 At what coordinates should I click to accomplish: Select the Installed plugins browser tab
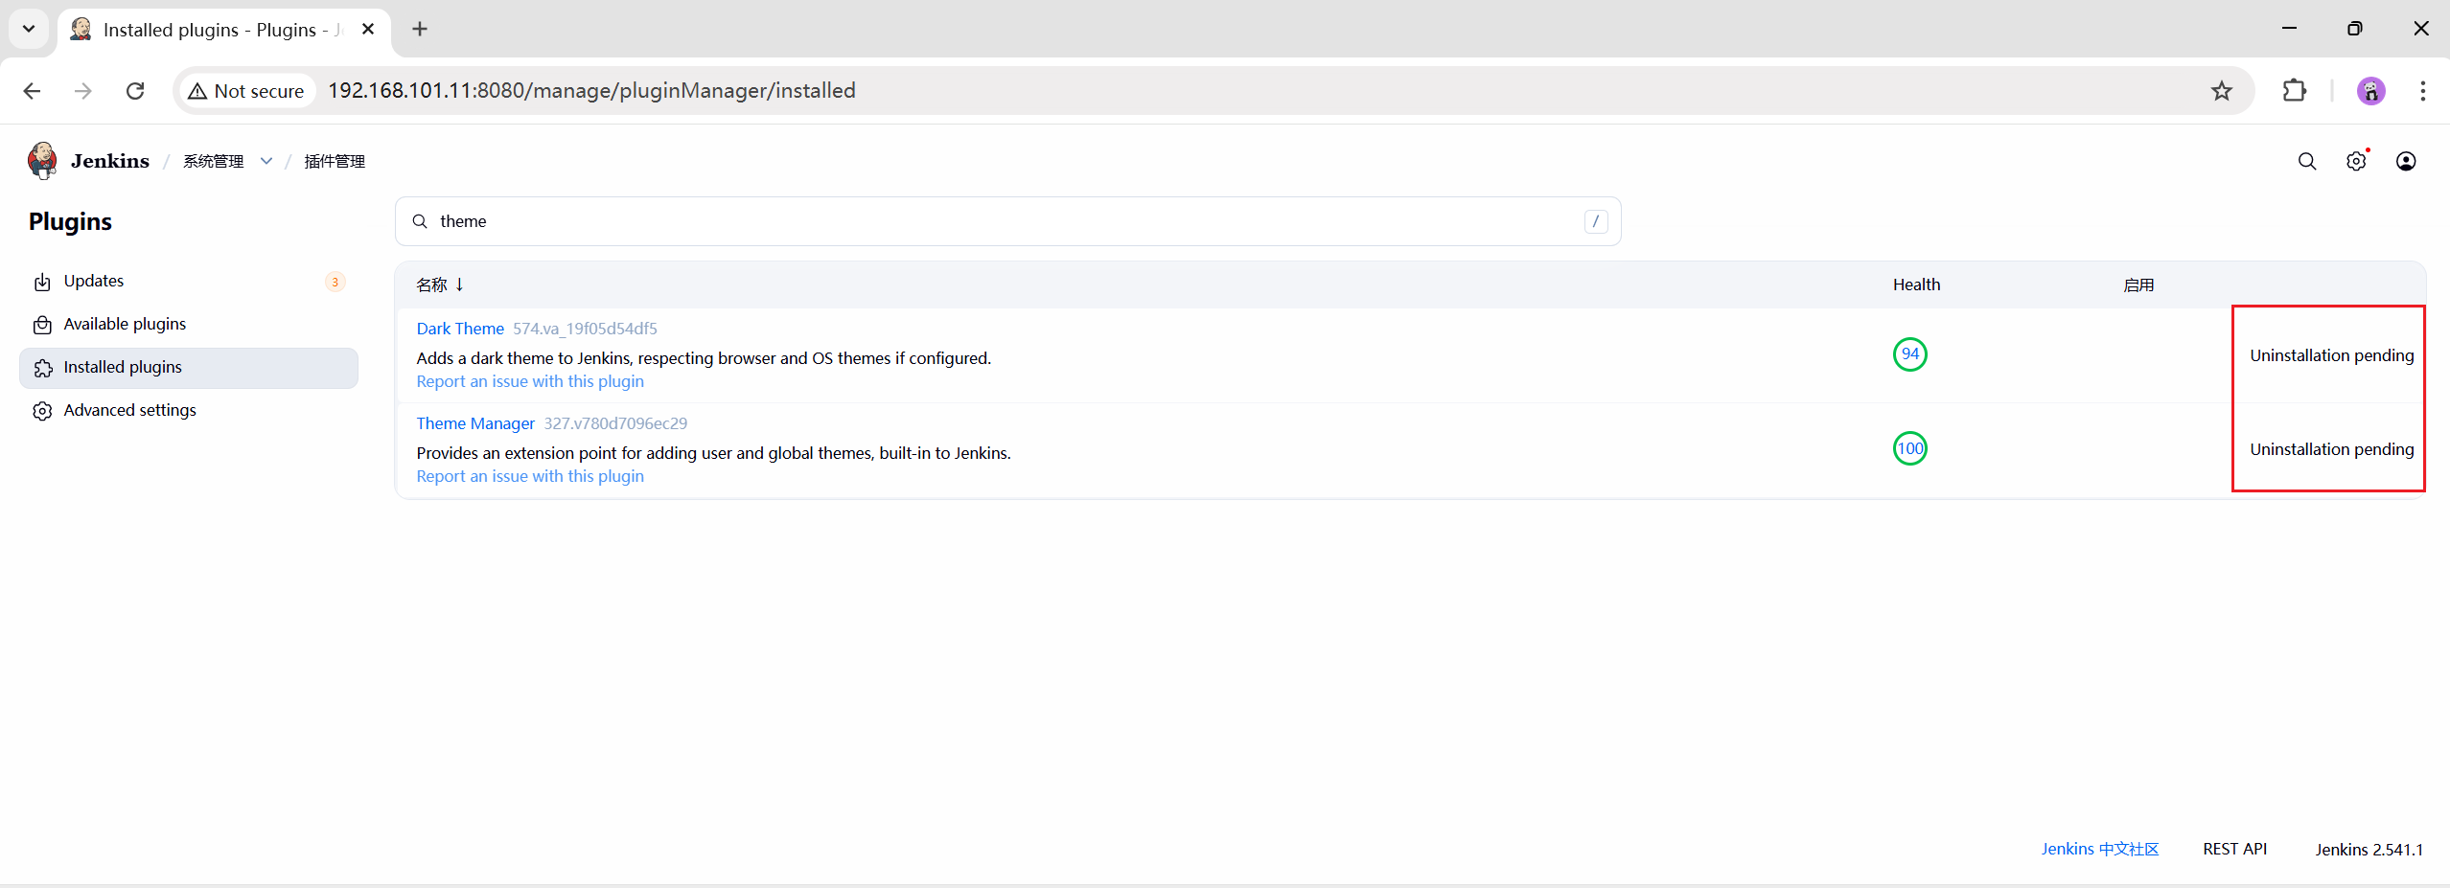222,30
